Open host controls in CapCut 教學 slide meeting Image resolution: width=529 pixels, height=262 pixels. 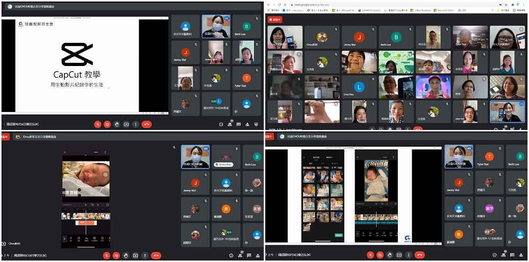pos(256,124)
